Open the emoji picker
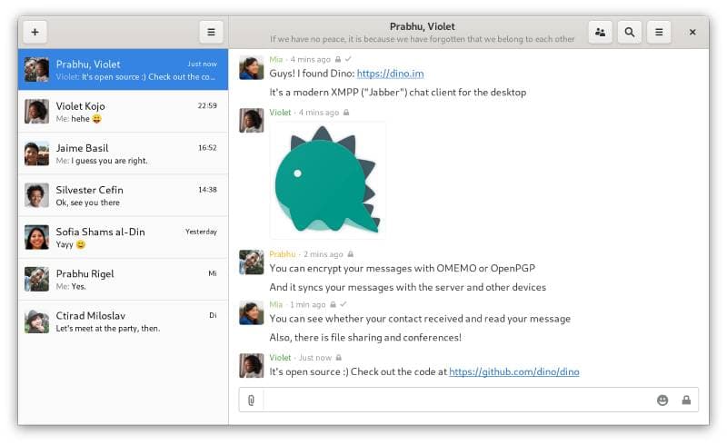 (662, 400)
